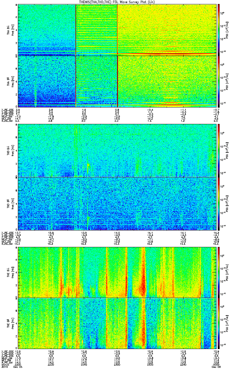Screen dimensions: 231x369
Task: Click the 2220 time tick label at bottom
Action: coord(51,365)
